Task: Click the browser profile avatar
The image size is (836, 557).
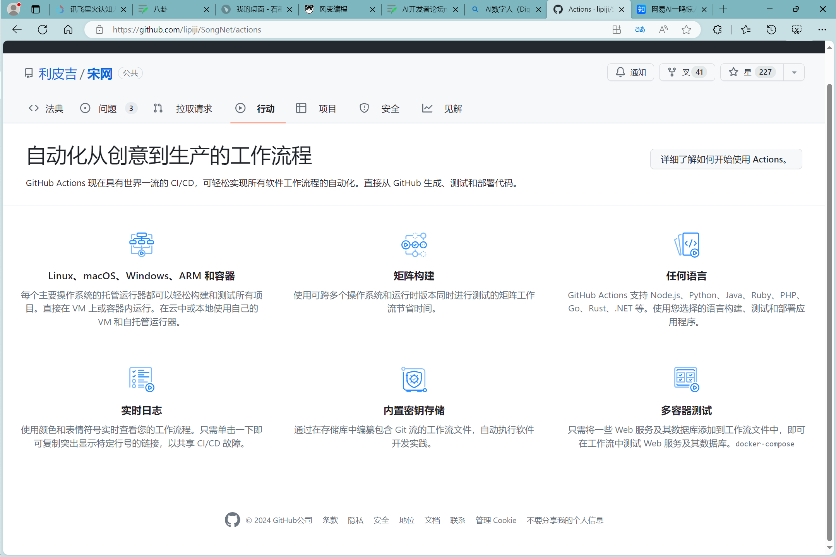Action: [14, 9]
